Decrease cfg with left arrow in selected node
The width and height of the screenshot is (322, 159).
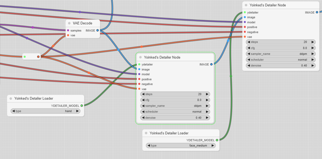tap(143, 100)
